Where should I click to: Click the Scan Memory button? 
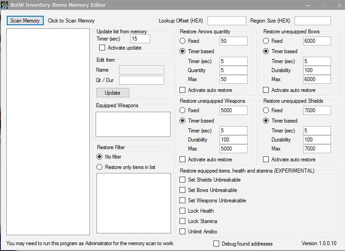[x=25, y=21]
